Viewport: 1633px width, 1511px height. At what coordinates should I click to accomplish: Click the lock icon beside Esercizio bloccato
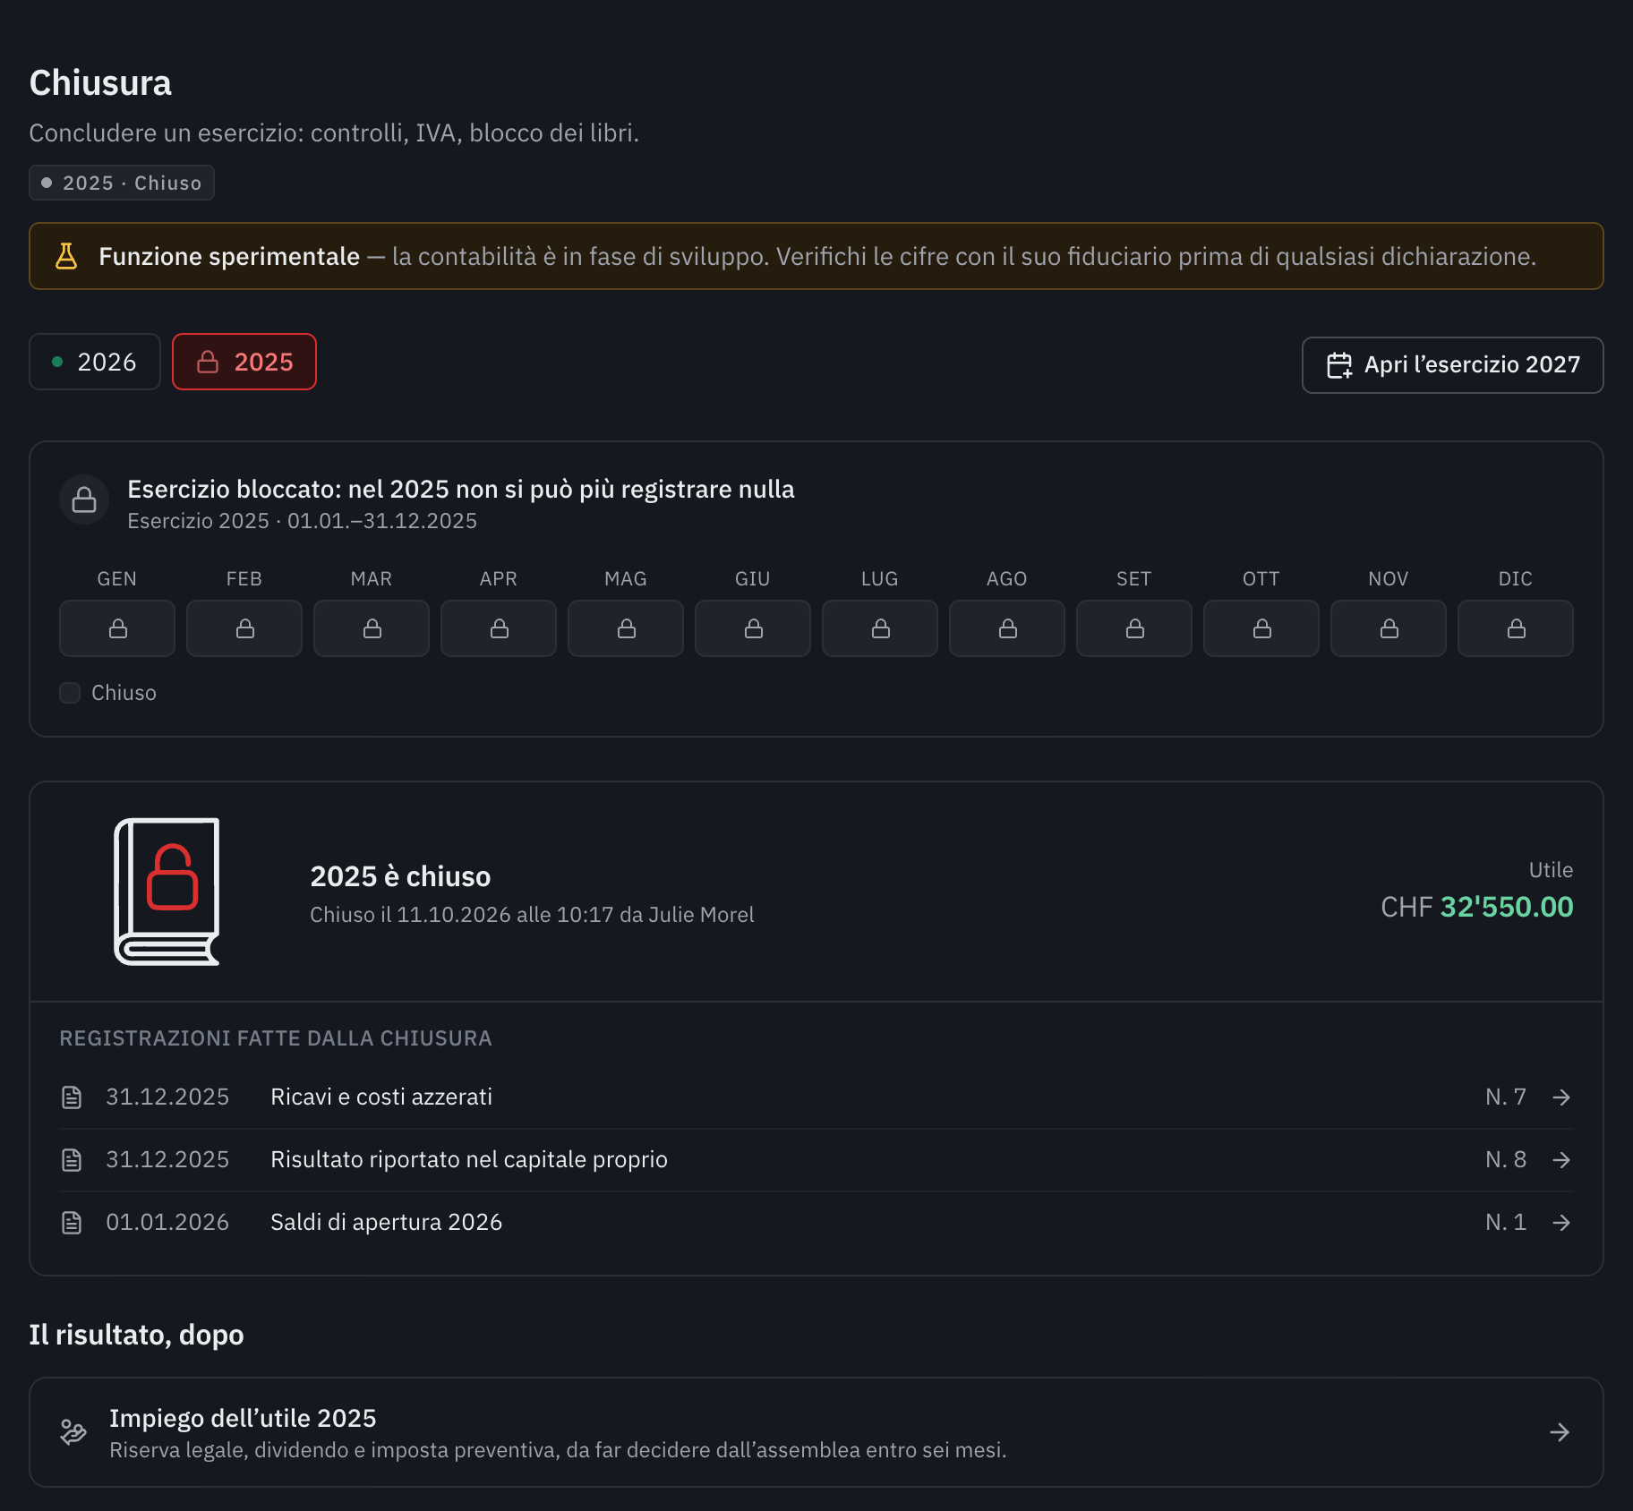tap(84, 499)
